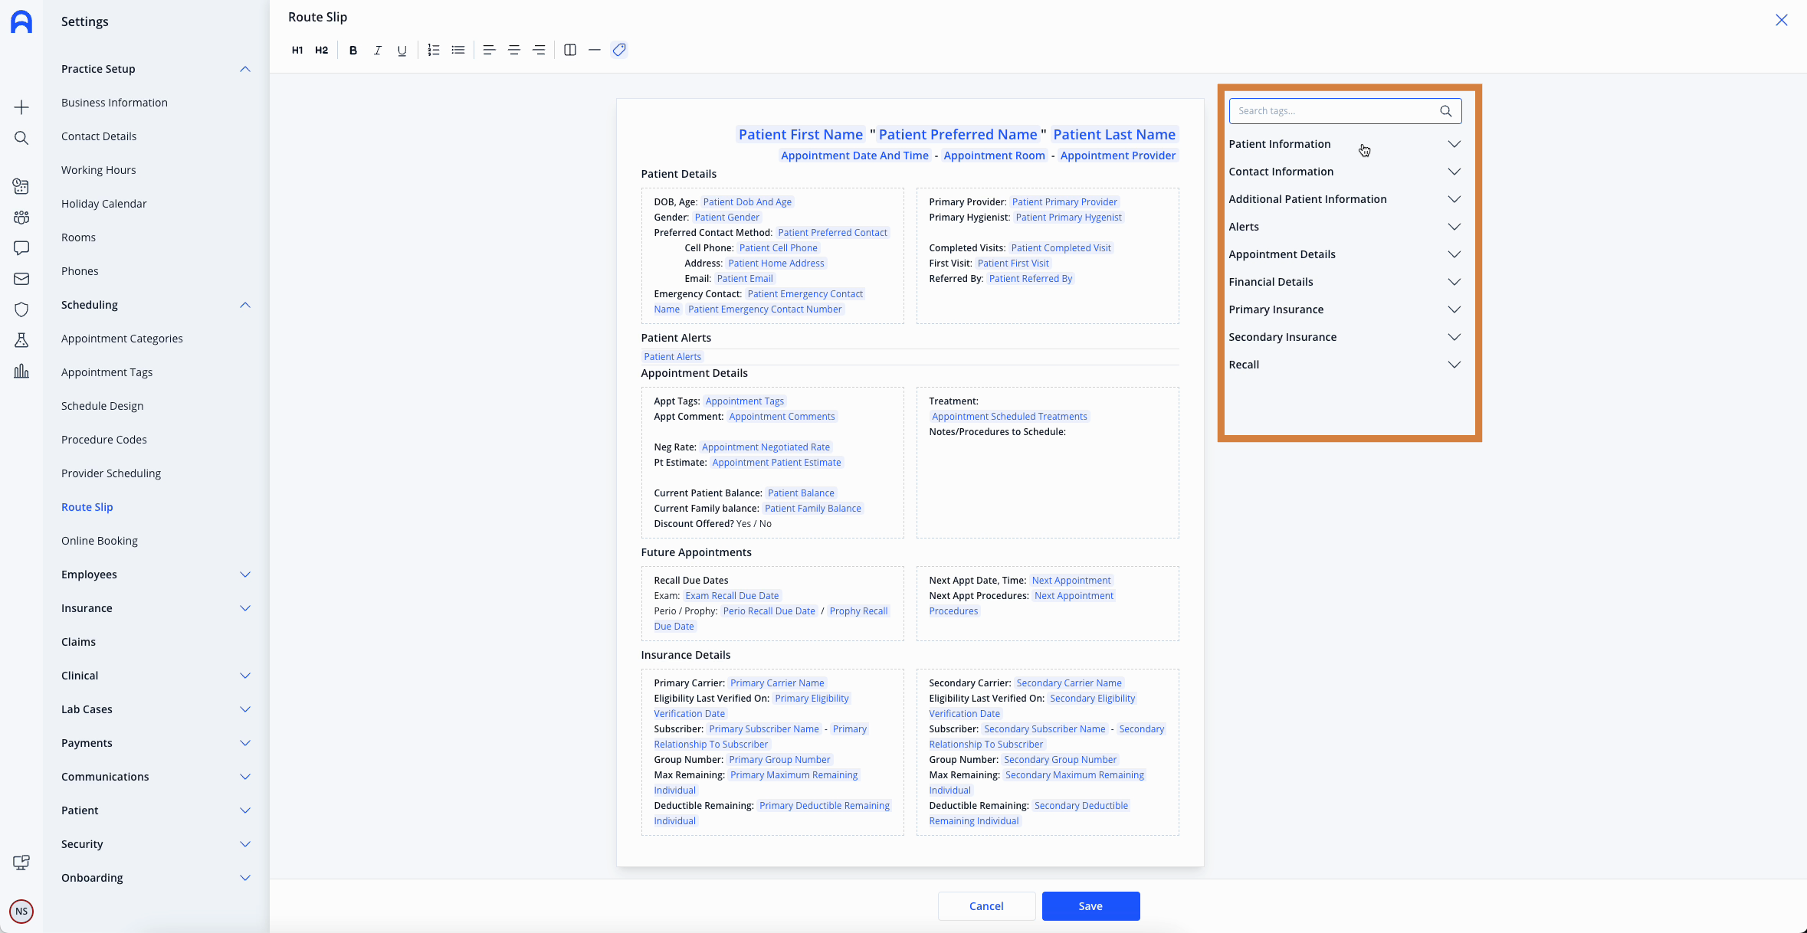Open Procedure Codes settings

click(x=103, y=440)
